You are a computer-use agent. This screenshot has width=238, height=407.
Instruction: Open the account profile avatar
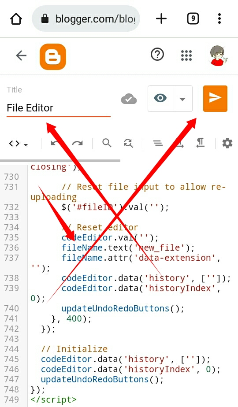click(218, 55)
